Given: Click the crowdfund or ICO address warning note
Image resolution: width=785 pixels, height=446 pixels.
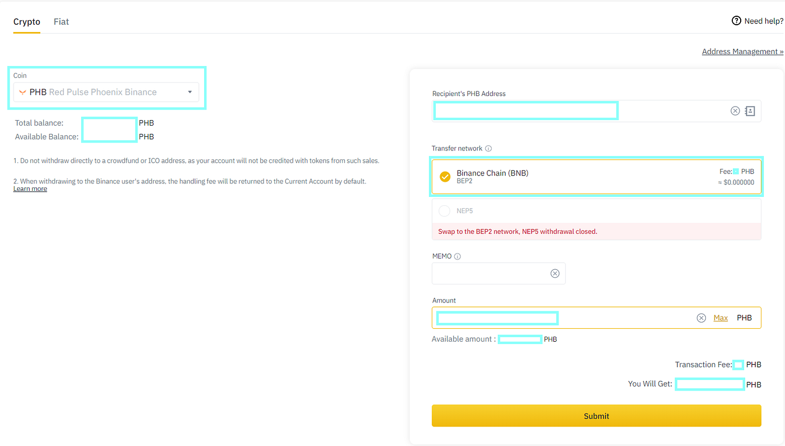Looking at the screenshot, I should (196, 161).
